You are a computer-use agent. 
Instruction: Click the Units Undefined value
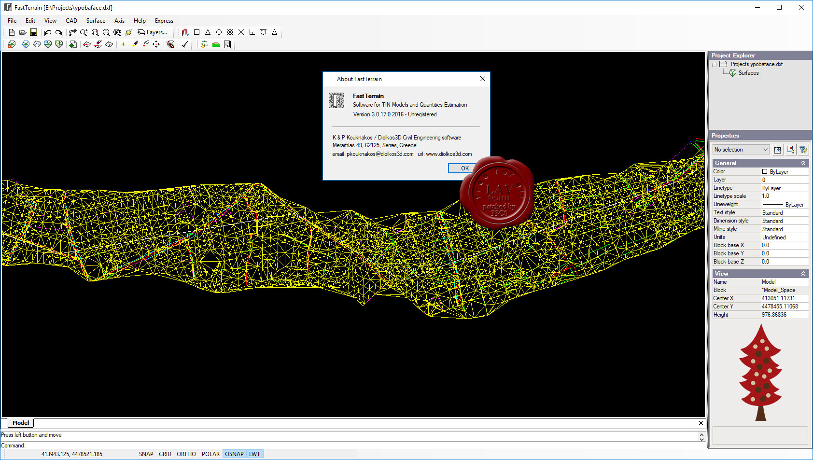(785, 237)
